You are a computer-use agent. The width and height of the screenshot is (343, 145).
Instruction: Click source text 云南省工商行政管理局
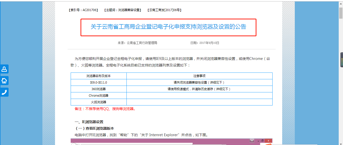[141, 43]
